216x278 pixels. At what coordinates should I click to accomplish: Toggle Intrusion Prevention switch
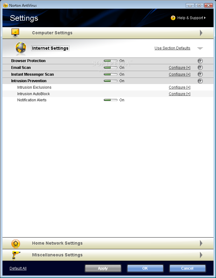[110, 81]
